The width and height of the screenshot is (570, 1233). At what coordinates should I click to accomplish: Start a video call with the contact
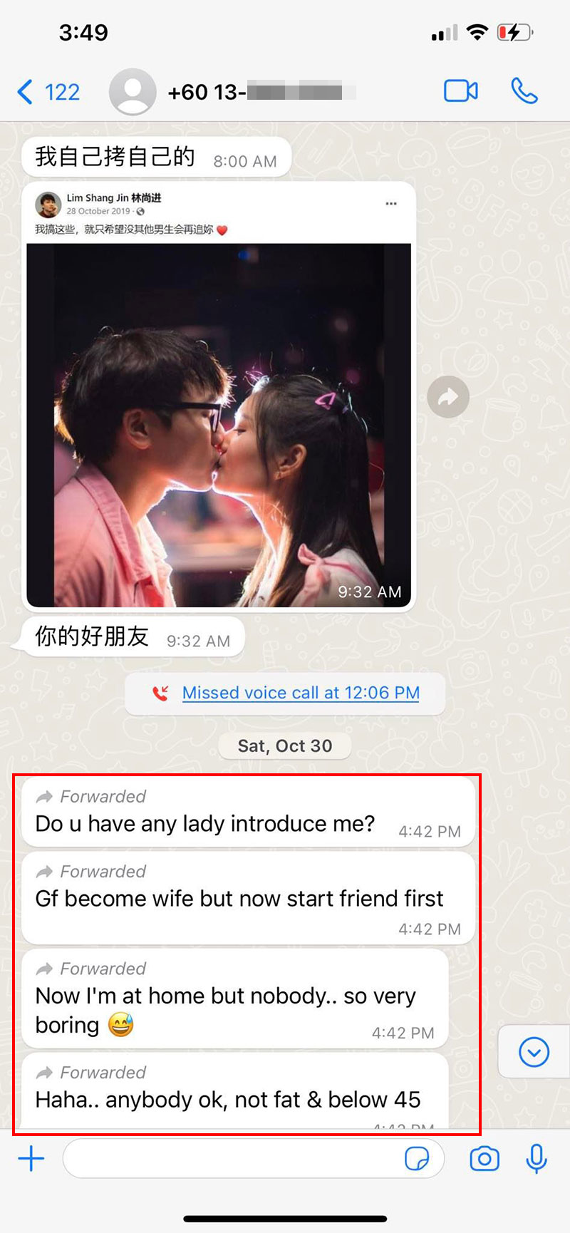tap(461, 91)
